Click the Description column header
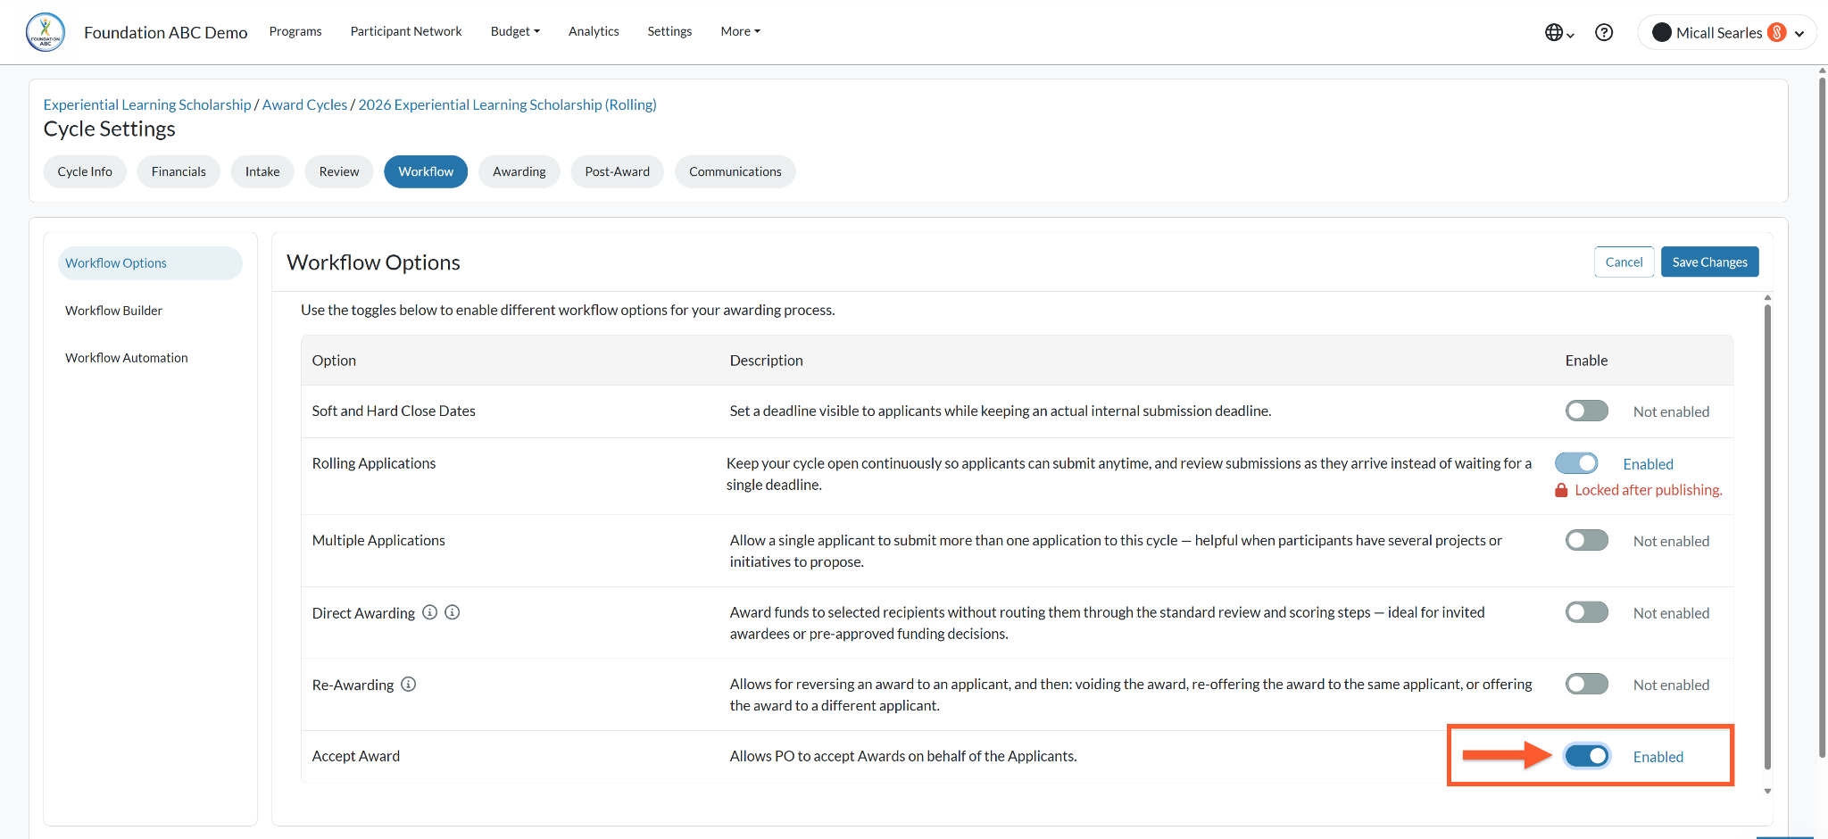This screenshot has width=1828, height=839. (x=767, y=361)
